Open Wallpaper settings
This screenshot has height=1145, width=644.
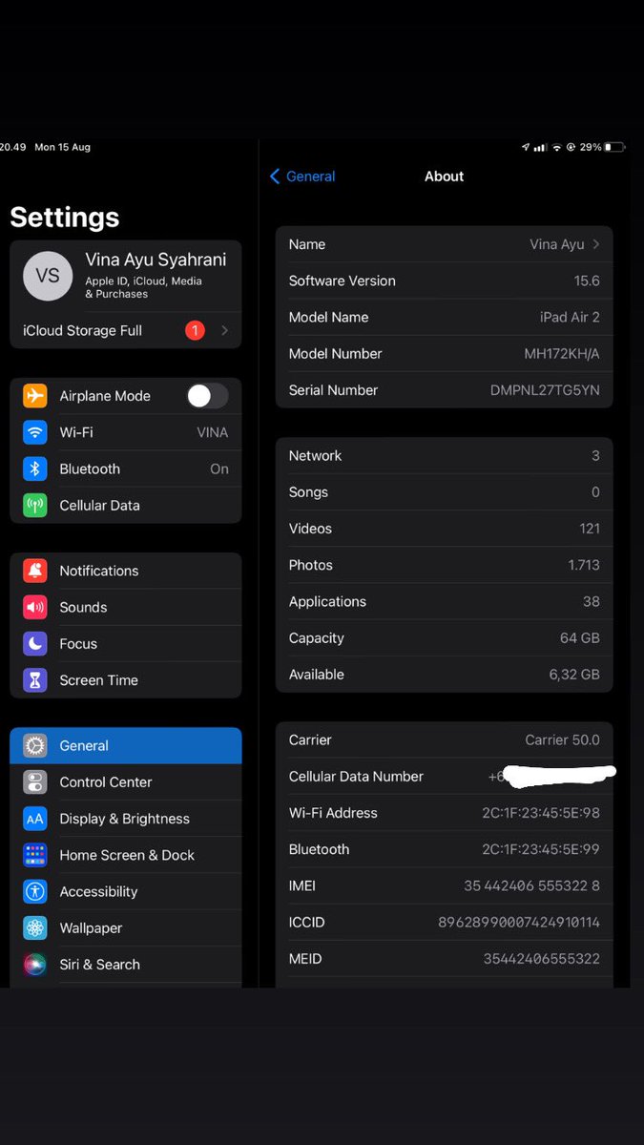[126, 927]
